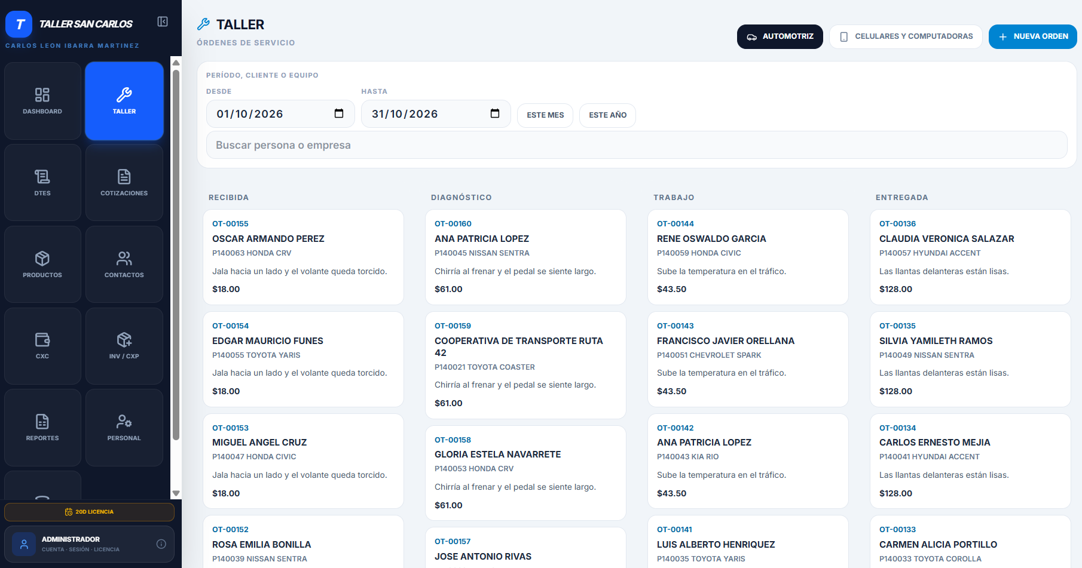Click the Desde date field 01/10/2026
This screenshot has height=568, width=1082.
(280, 113)
